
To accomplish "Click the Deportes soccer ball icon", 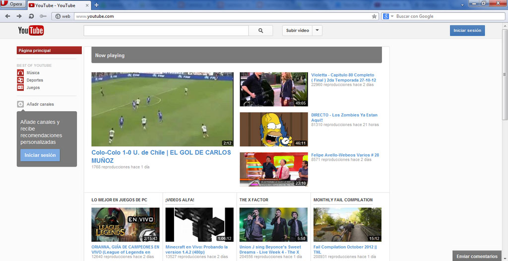I will [20, 80].
